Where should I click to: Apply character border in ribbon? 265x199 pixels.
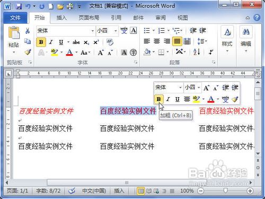pyautogui.click(x=134, y=30)
